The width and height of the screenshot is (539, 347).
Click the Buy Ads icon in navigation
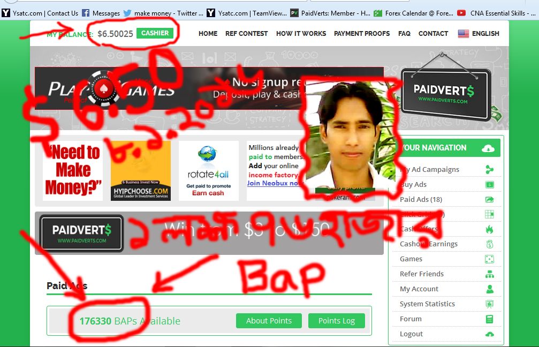pyautogui.click(x=490, y=185)
